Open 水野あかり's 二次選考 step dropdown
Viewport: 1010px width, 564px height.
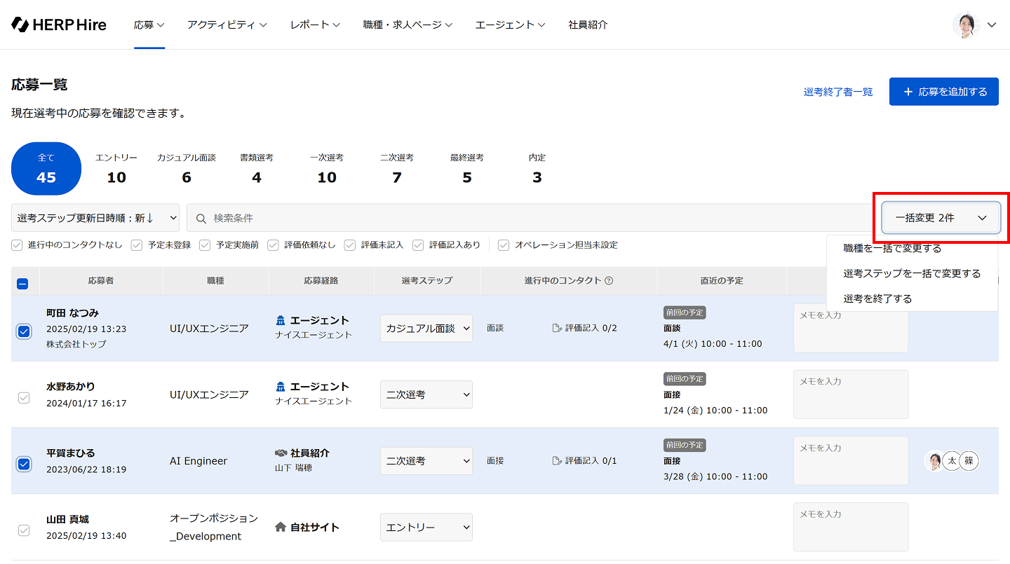click(426, 394)
